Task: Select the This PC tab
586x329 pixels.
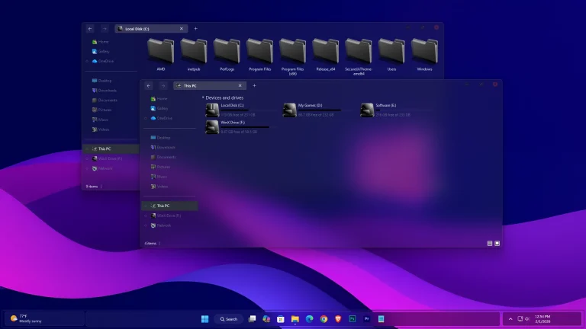Action: pos(210,86)
